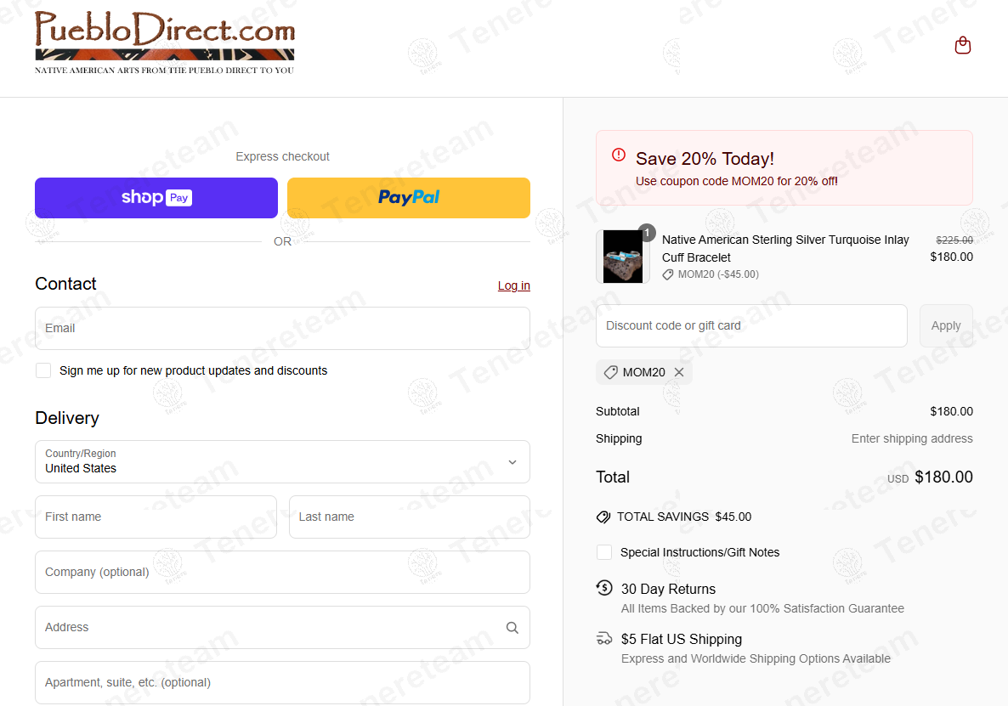Viewport: 1008px width, 706px height.
Task: Open the turquoise cuff bracelet thumbnail
Action: 622,257
